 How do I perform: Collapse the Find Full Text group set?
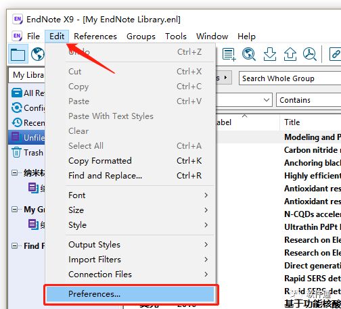click(14, 245)
